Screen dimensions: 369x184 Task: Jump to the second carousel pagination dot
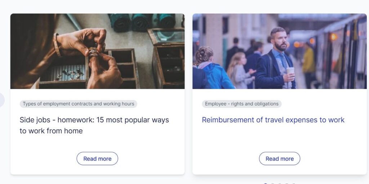point(272,184)
